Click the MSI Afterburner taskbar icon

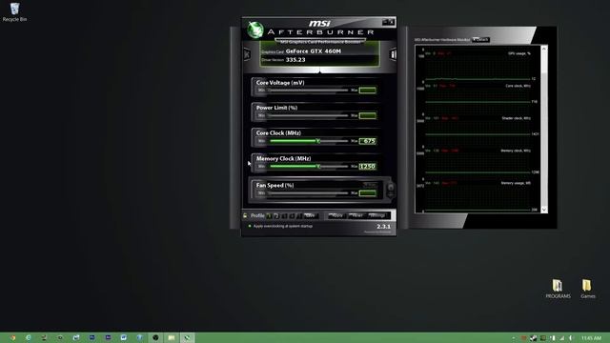[x=187, y=337]
